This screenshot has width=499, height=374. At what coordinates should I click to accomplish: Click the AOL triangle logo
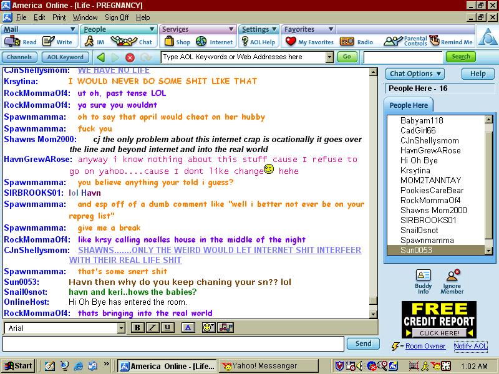(x=488, y=37)
